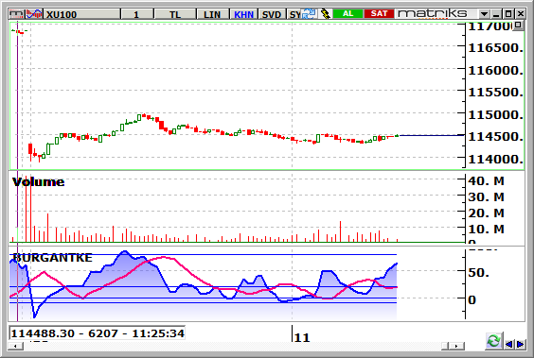Image resolution: width=534 pixels, height=358 pixels.
Task: Click the green AL buy button
Action: [347, 13]
